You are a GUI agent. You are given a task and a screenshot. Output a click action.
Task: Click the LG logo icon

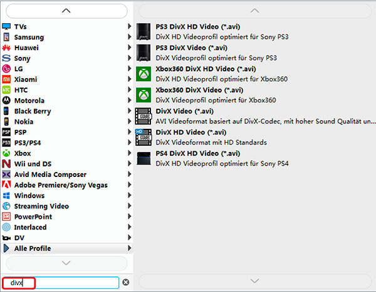[x=6, y=69]
